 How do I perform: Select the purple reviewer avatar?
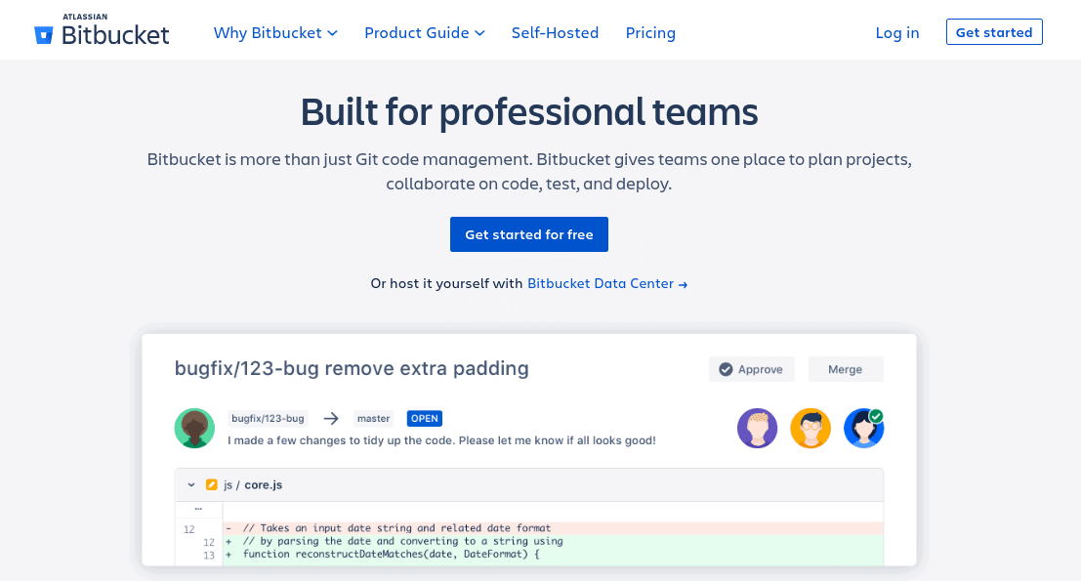point(757,428)
